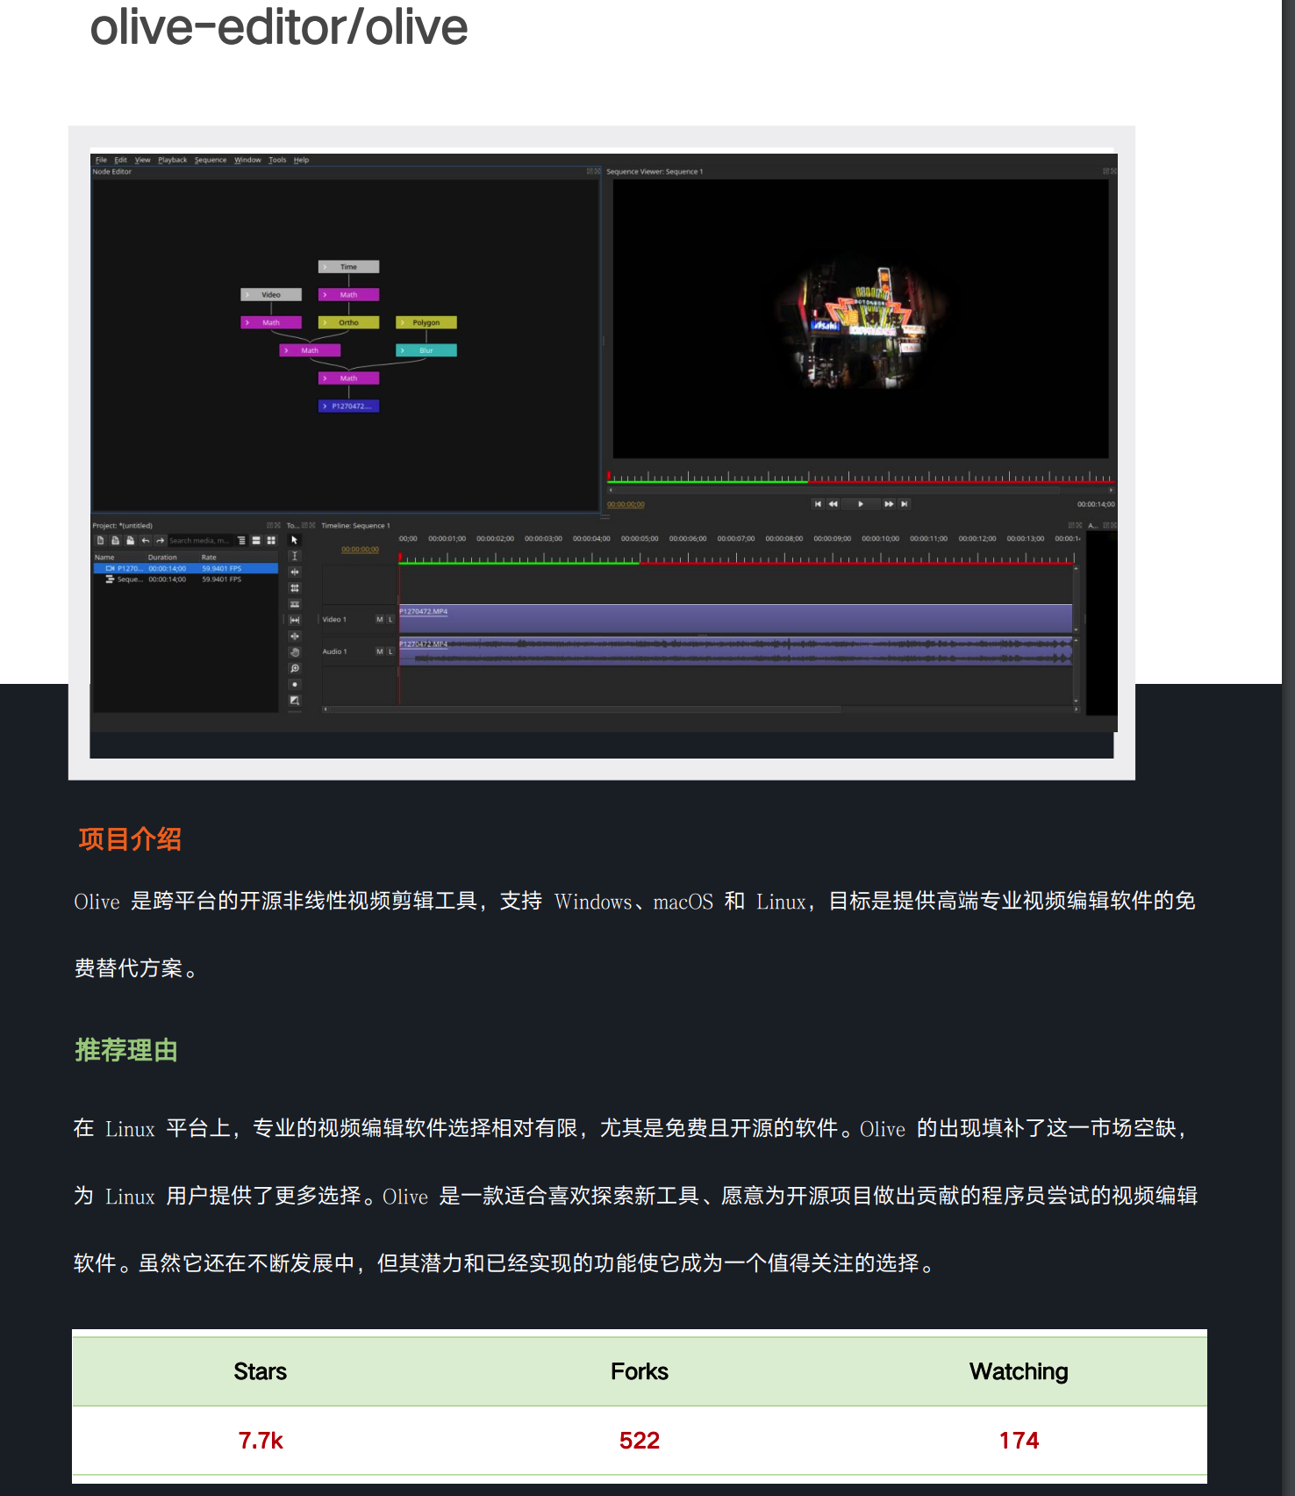The image size is (1295, 1496).
Task: Click the Search media input field
Action: (x=200, y=541)
